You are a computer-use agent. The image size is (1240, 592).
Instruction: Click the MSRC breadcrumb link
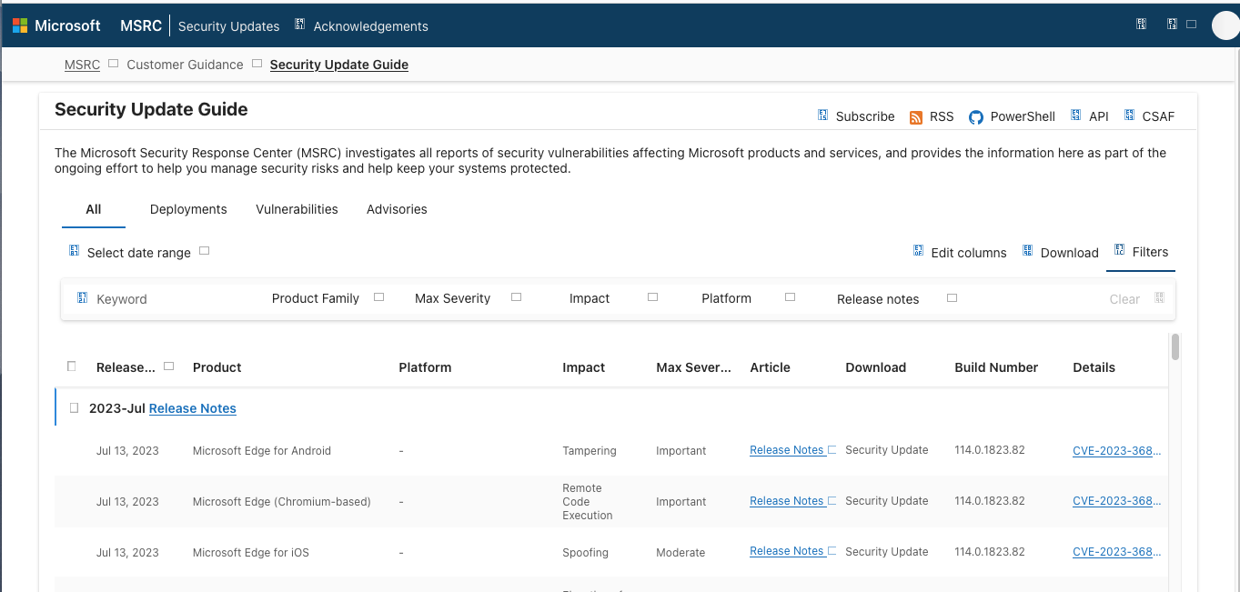click(x=82, y=65)
